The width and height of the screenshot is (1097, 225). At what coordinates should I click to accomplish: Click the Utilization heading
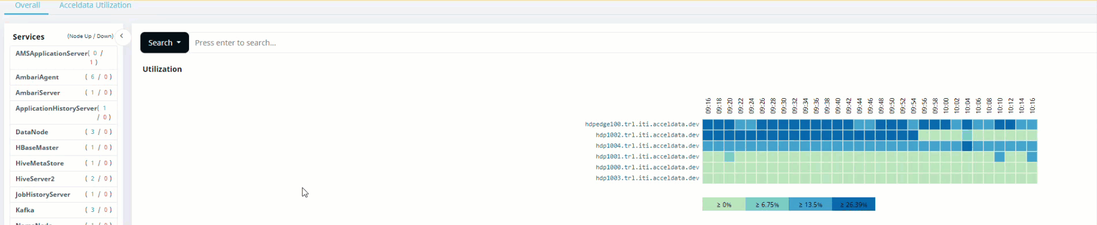162,69
